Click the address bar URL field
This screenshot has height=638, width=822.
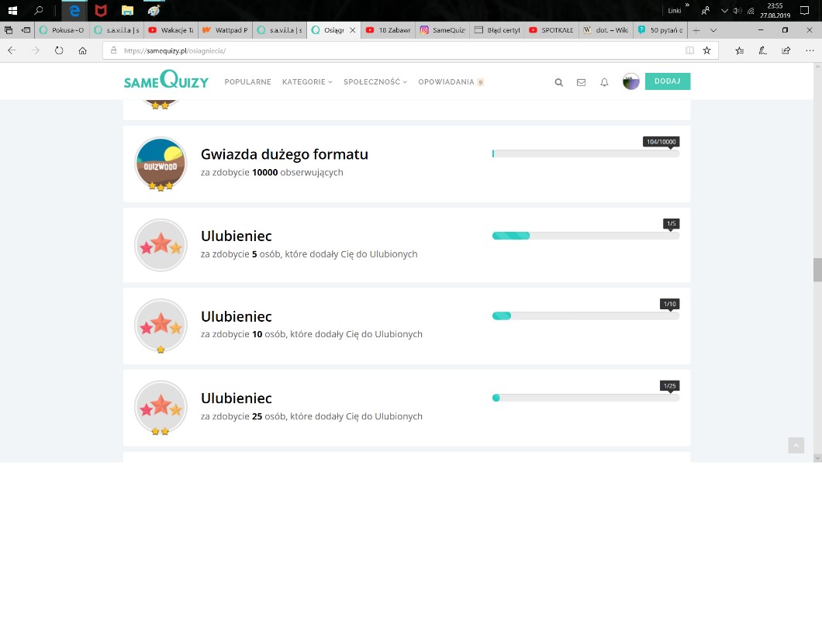coord(388,50)
